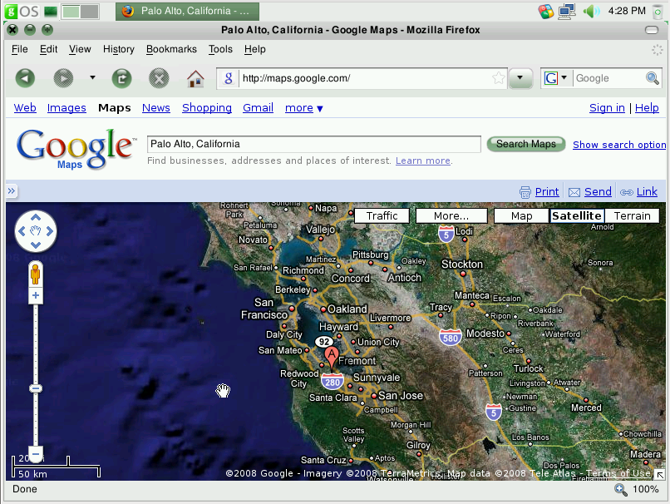
Task: Pan the map up with the up arrow
Action: [36, 217]
